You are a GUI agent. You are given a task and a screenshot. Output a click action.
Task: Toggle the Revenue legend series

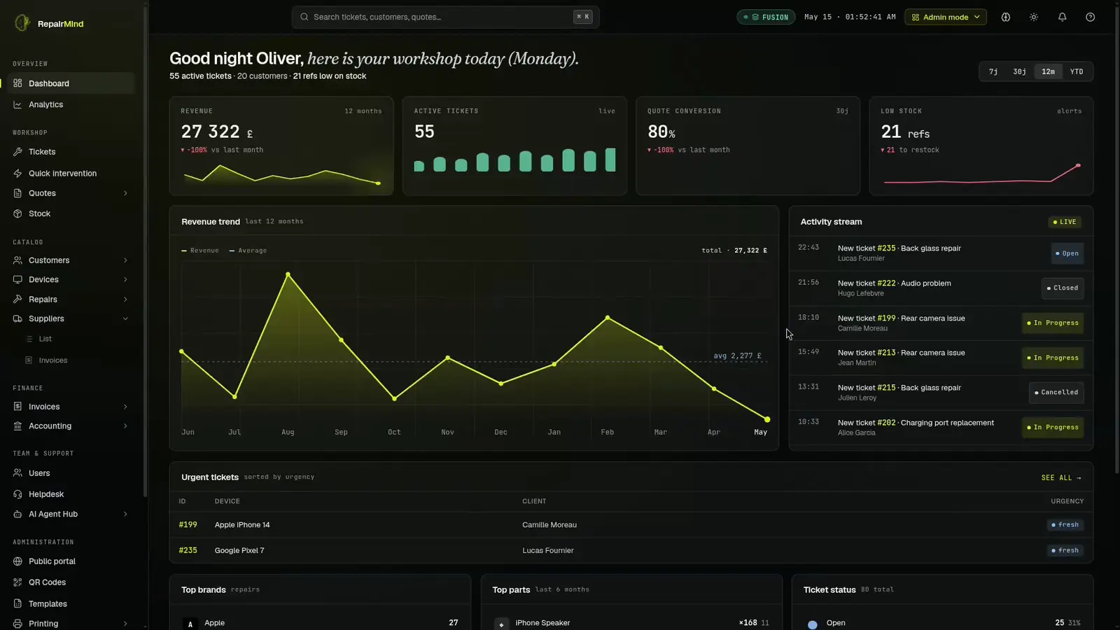200,251
